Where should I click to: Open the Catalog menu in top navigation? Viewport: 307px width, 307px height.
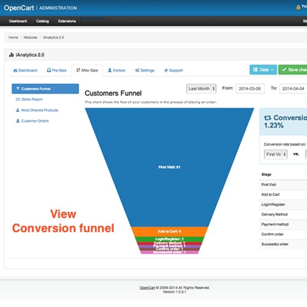(x=42, y=21)
